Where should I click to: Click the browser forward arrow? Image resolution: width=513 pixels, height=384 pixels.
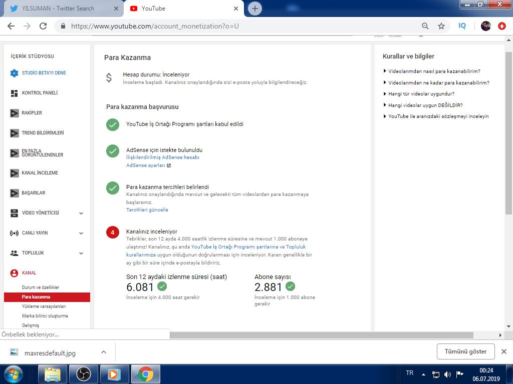tap(27, 26)
